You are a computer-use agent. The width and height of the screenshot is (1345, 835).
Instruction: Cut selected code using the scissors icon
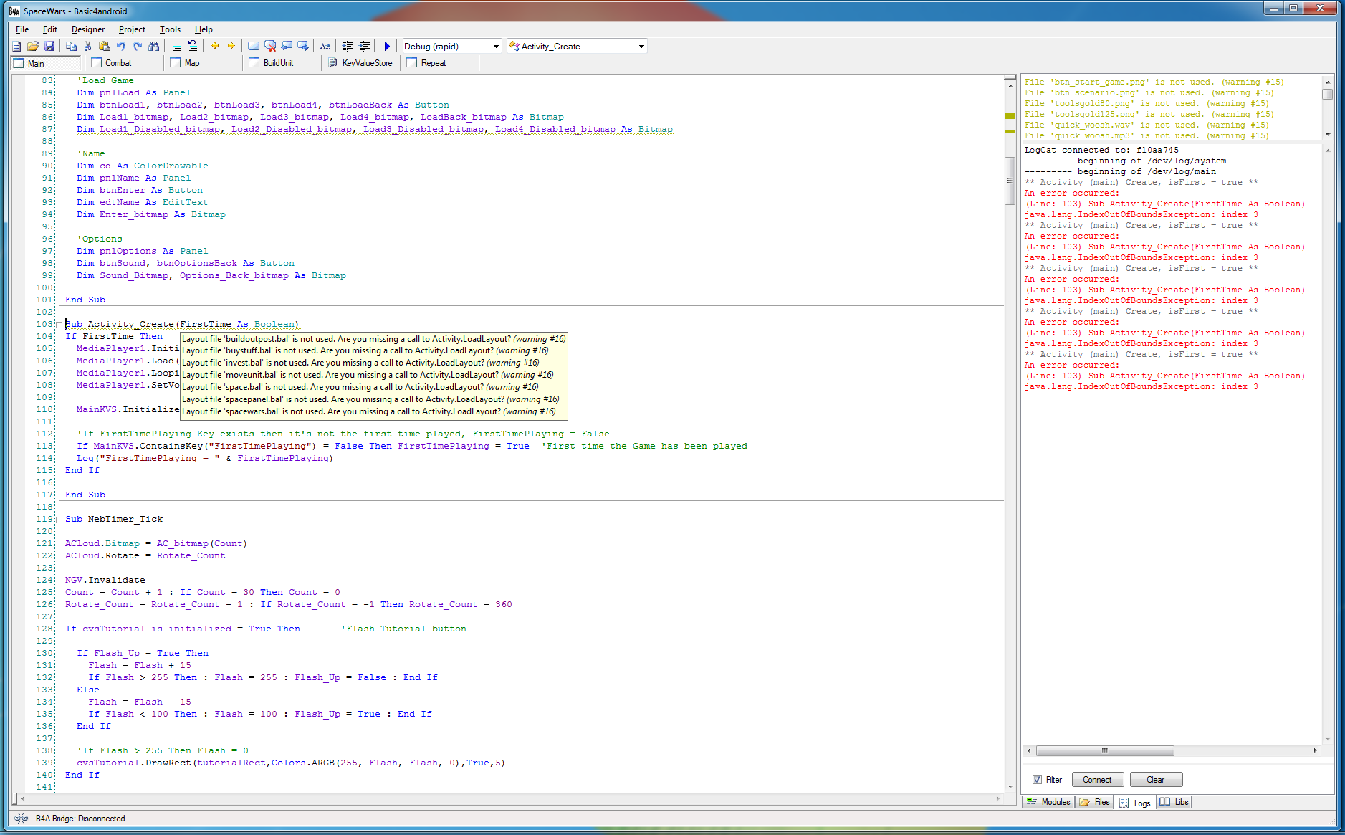click(x=87, y=46)
